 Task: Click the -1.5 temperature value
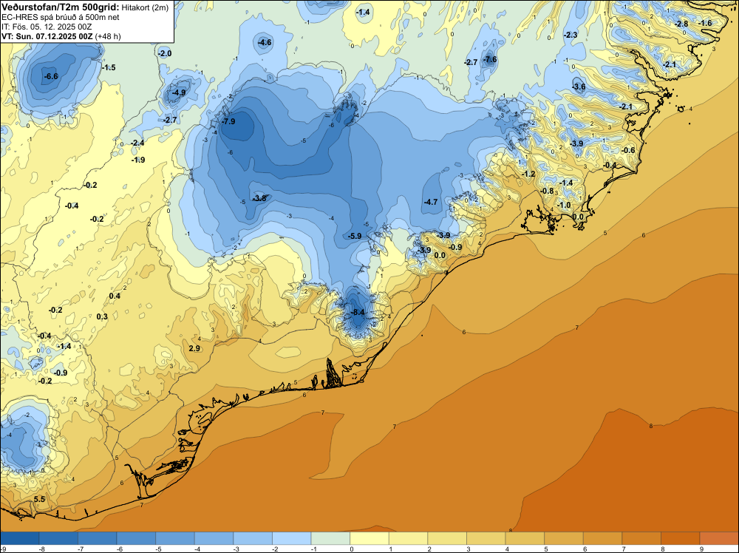109,67
